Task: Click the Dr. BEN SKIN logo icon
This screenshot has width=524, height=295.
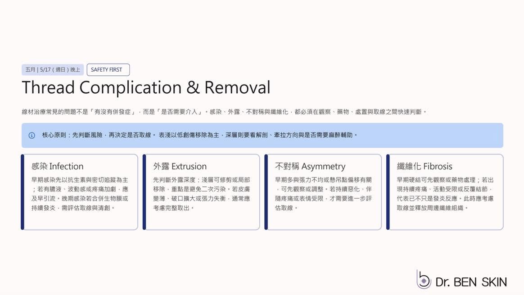Action: click(x=424, y=279)
